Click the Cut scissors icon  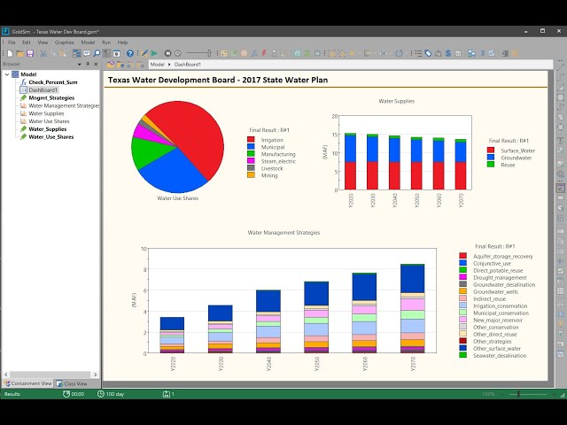pos(43,53)
